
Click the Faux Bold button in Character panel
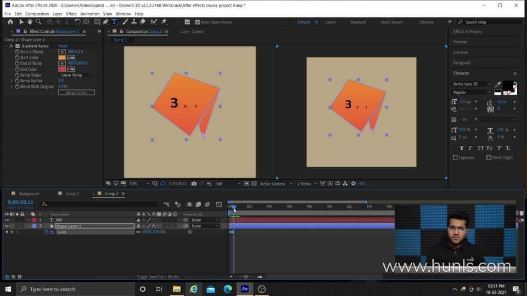(462, 149)
